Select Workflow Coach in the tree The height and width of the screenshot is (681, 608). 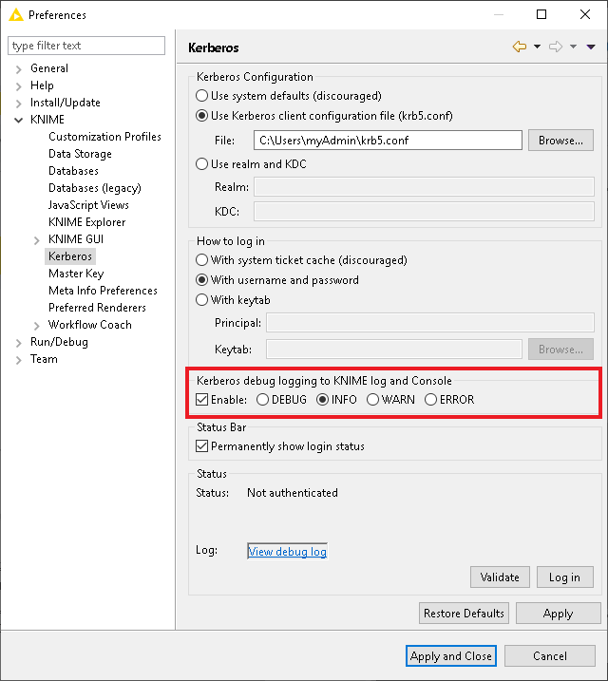[x=90, y=325]
